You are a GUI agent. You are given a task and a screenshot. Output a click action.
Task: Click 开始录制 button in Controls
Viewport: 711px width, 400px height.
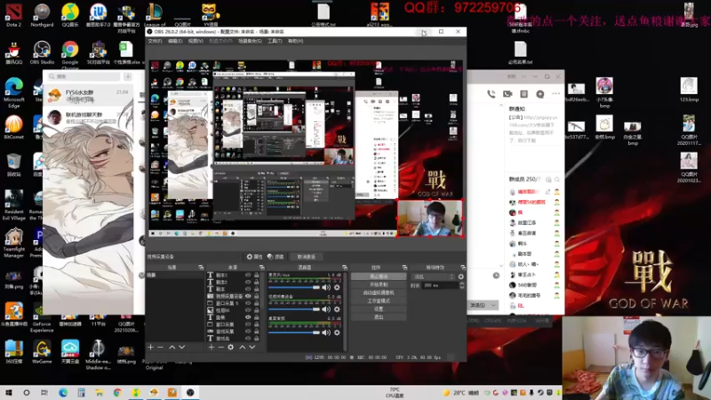pos(379,284)
